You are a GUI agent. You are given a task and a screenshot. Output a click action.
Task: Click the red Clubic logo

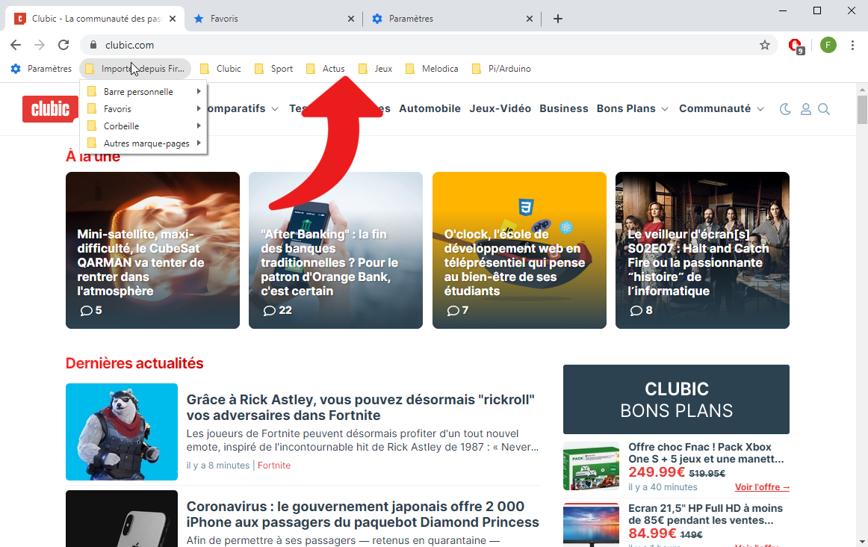point(50,109)
